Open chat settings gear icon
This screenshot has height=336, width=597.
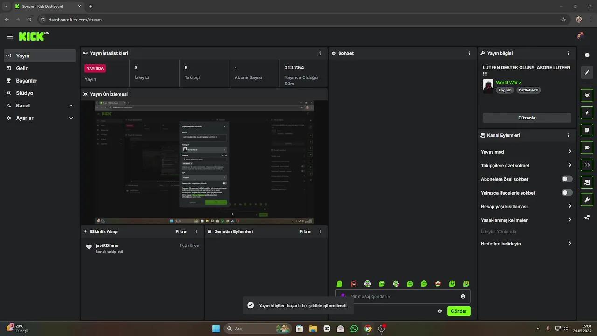[440, 311]
